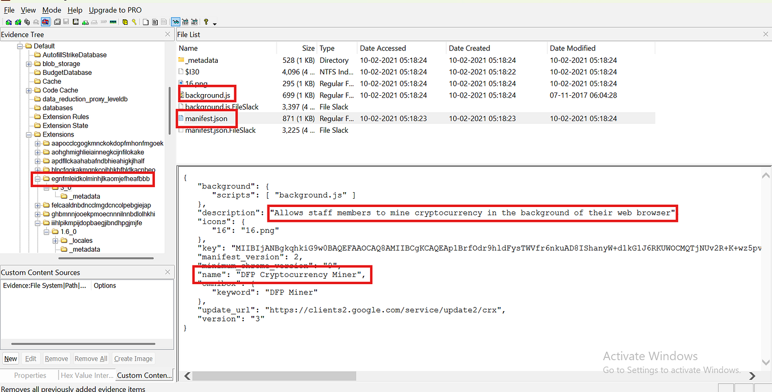
Task: Click the Export Files page icon
Action: 146,22
